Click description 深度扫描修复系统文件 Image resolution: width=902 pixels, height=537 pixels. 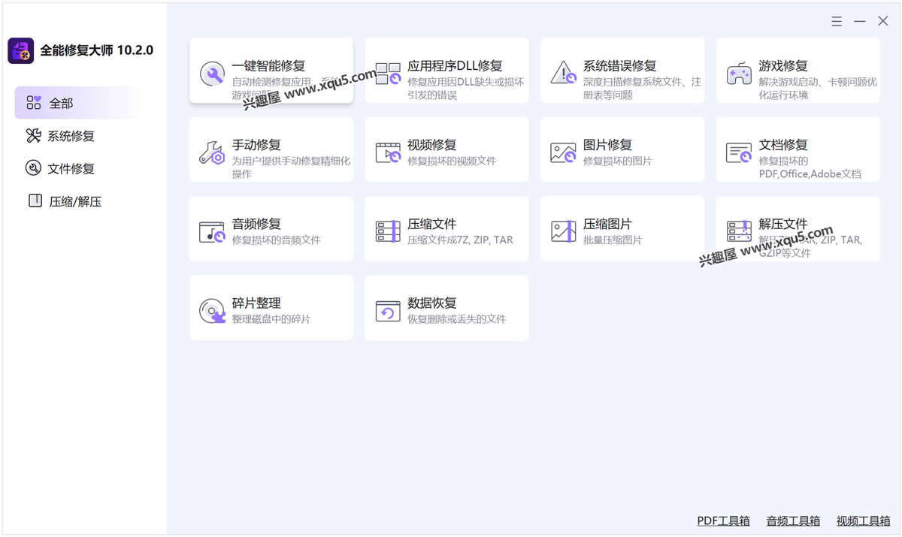click(642, 89)
